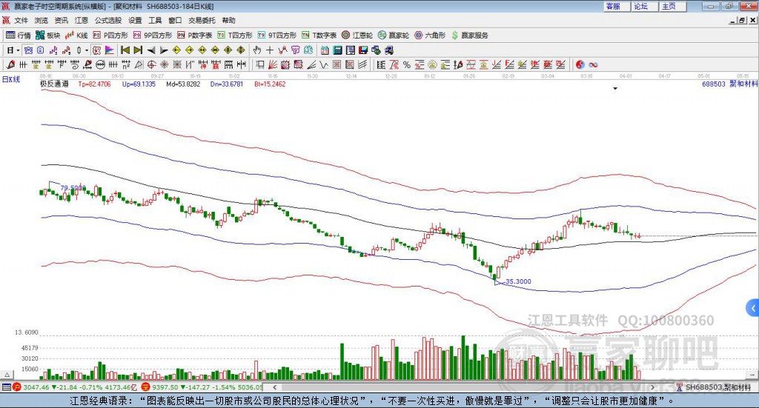Select the hand pan tool

pyautogui.click(x=256, y=50)
